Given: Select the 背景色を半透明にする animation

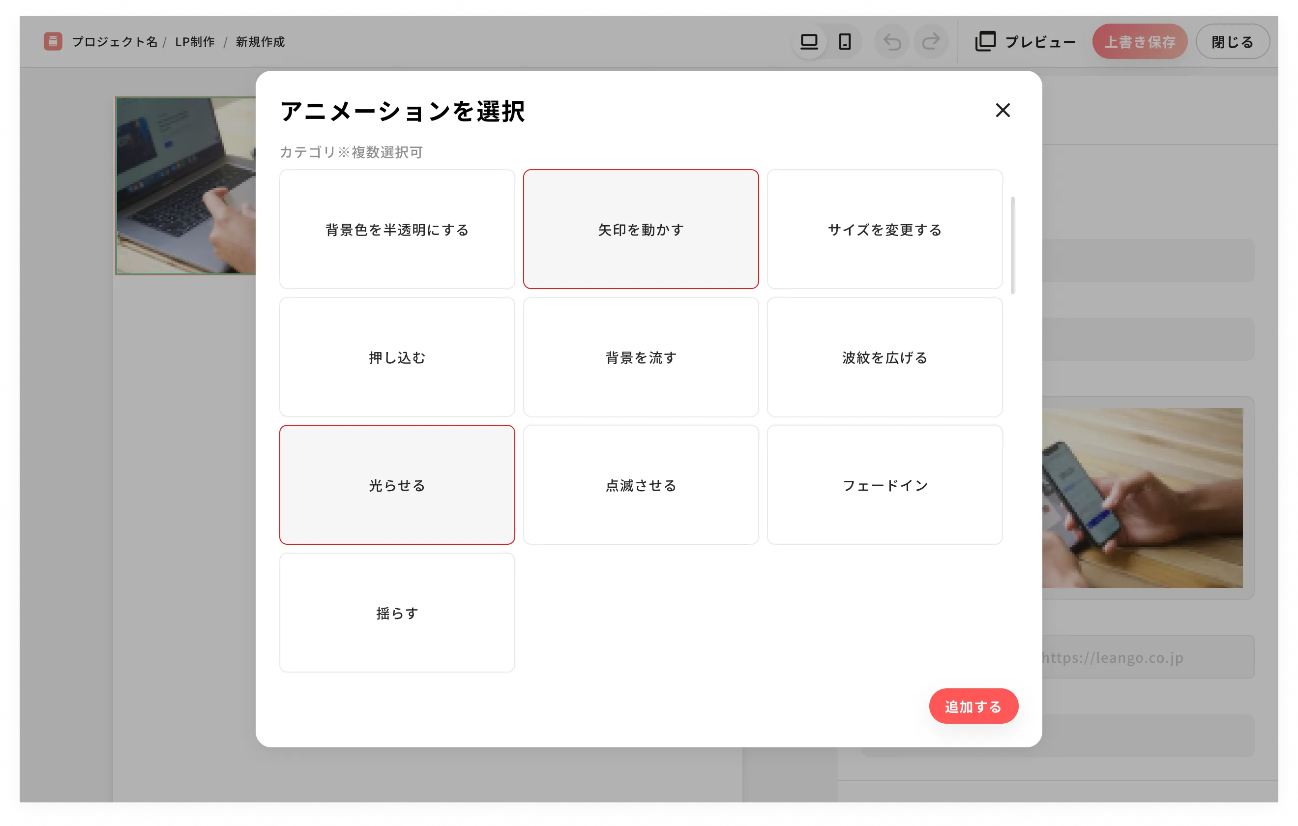Looking at the screenshot, I should (397, 229).
